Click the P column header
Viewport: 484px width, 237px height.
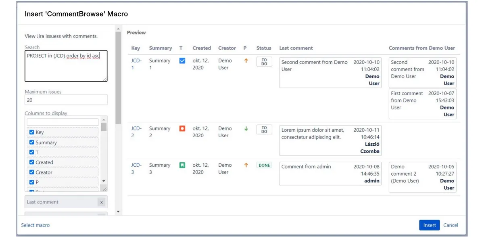click(245, 48)
